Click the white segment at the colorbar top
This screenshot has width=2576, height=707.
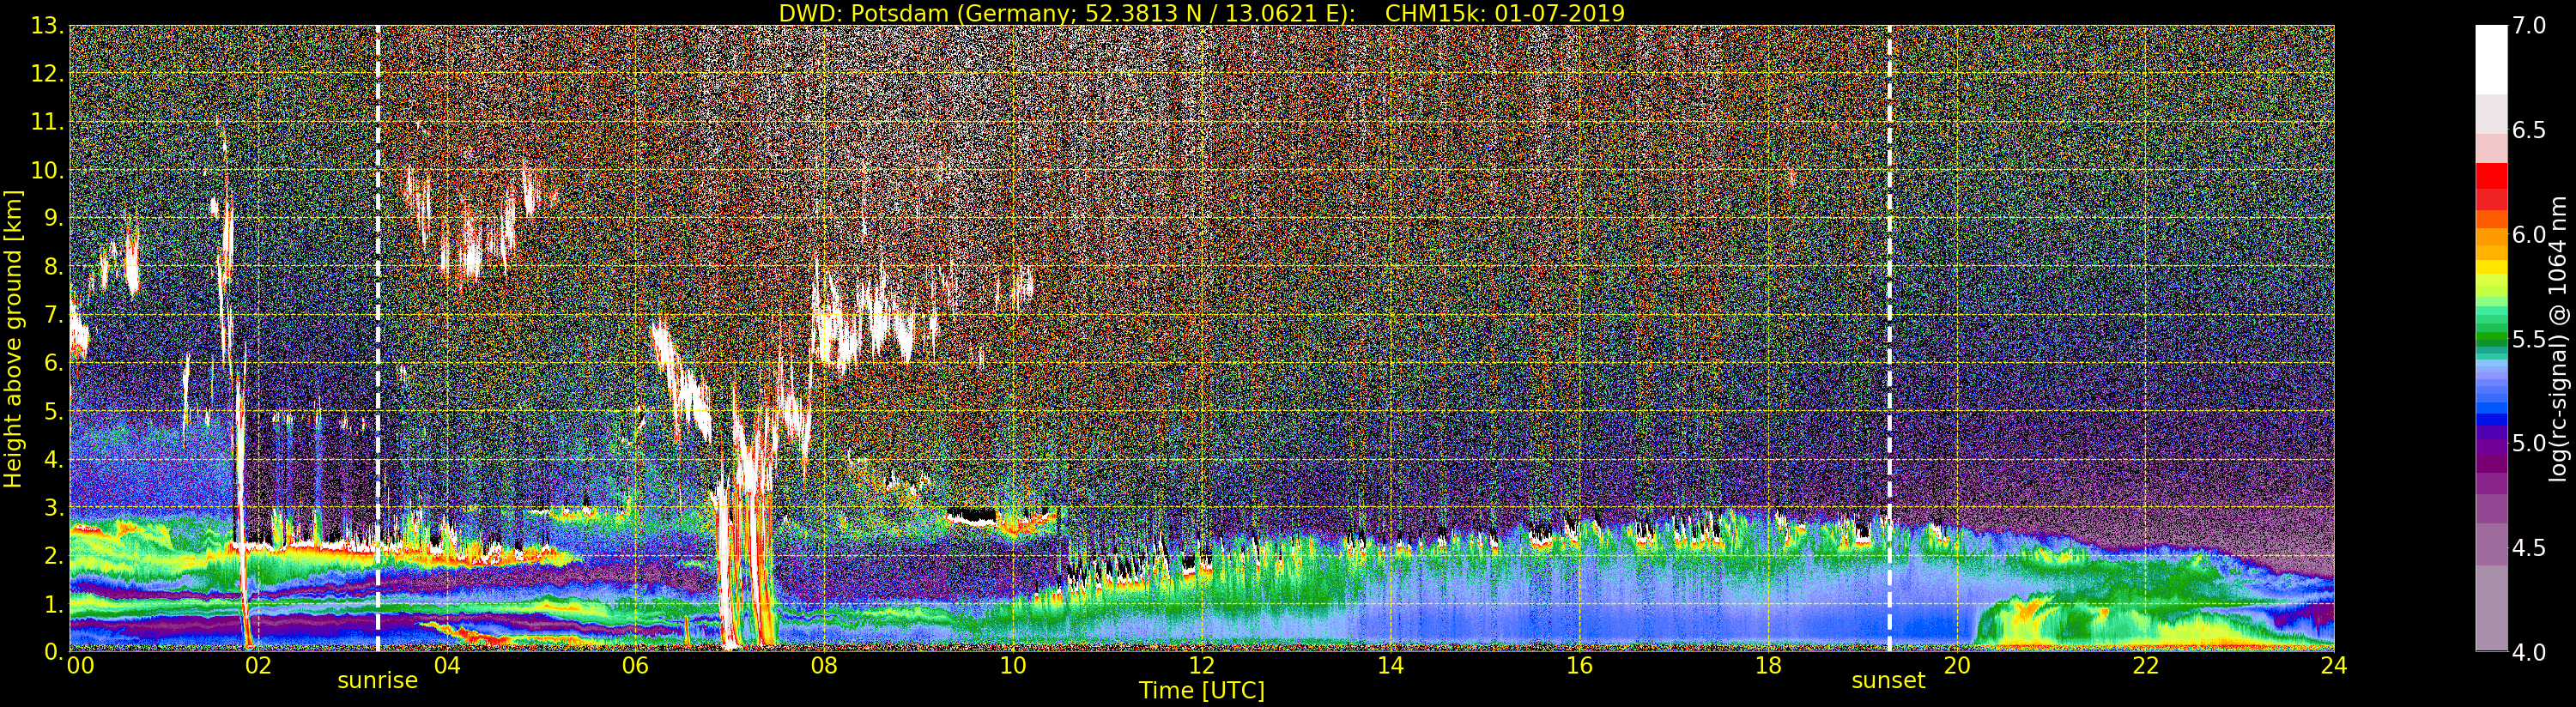pos(2491,60)
